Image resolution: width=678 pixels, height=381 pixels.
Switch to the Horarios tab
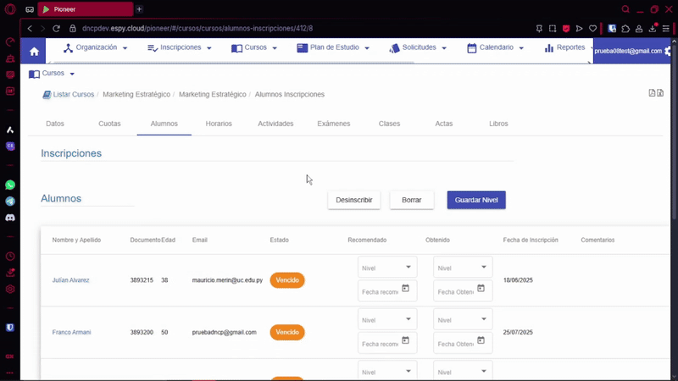tap(219, 124)
